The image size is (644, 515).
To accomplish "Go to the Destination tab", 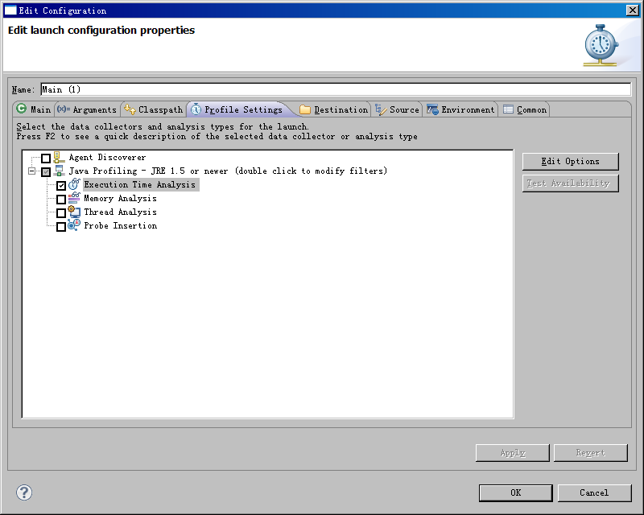I will 334,109.
